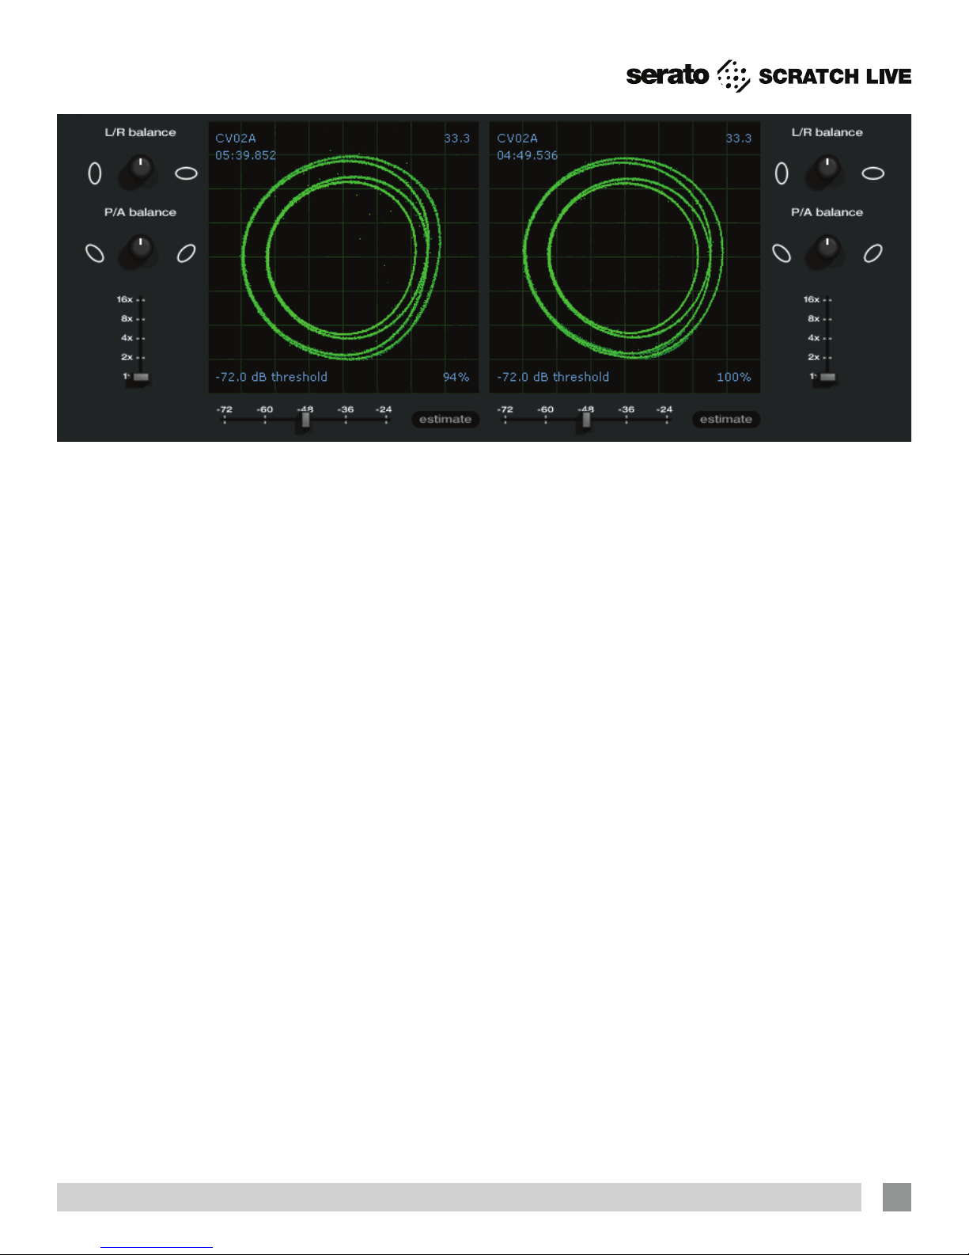Click the 8x mark on left zoom slider
Image resolution: width=969 pixels, height=1255 pixels.
pos(127,319)
